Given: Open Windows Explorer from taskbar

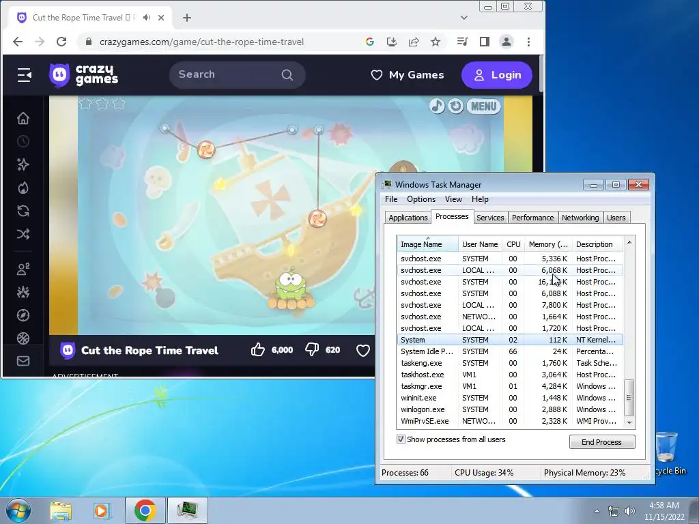Looking at the screenshot, I should 61,510.
